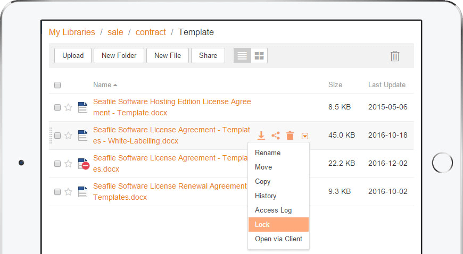Select checkbox for White-Labelling.docx row
This screenshot has height=254, width=463.
(57, 136)
